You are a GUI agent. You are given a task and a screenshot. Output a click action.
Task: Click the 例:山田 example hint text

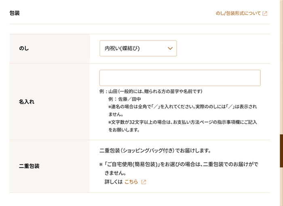pos(151,91)
